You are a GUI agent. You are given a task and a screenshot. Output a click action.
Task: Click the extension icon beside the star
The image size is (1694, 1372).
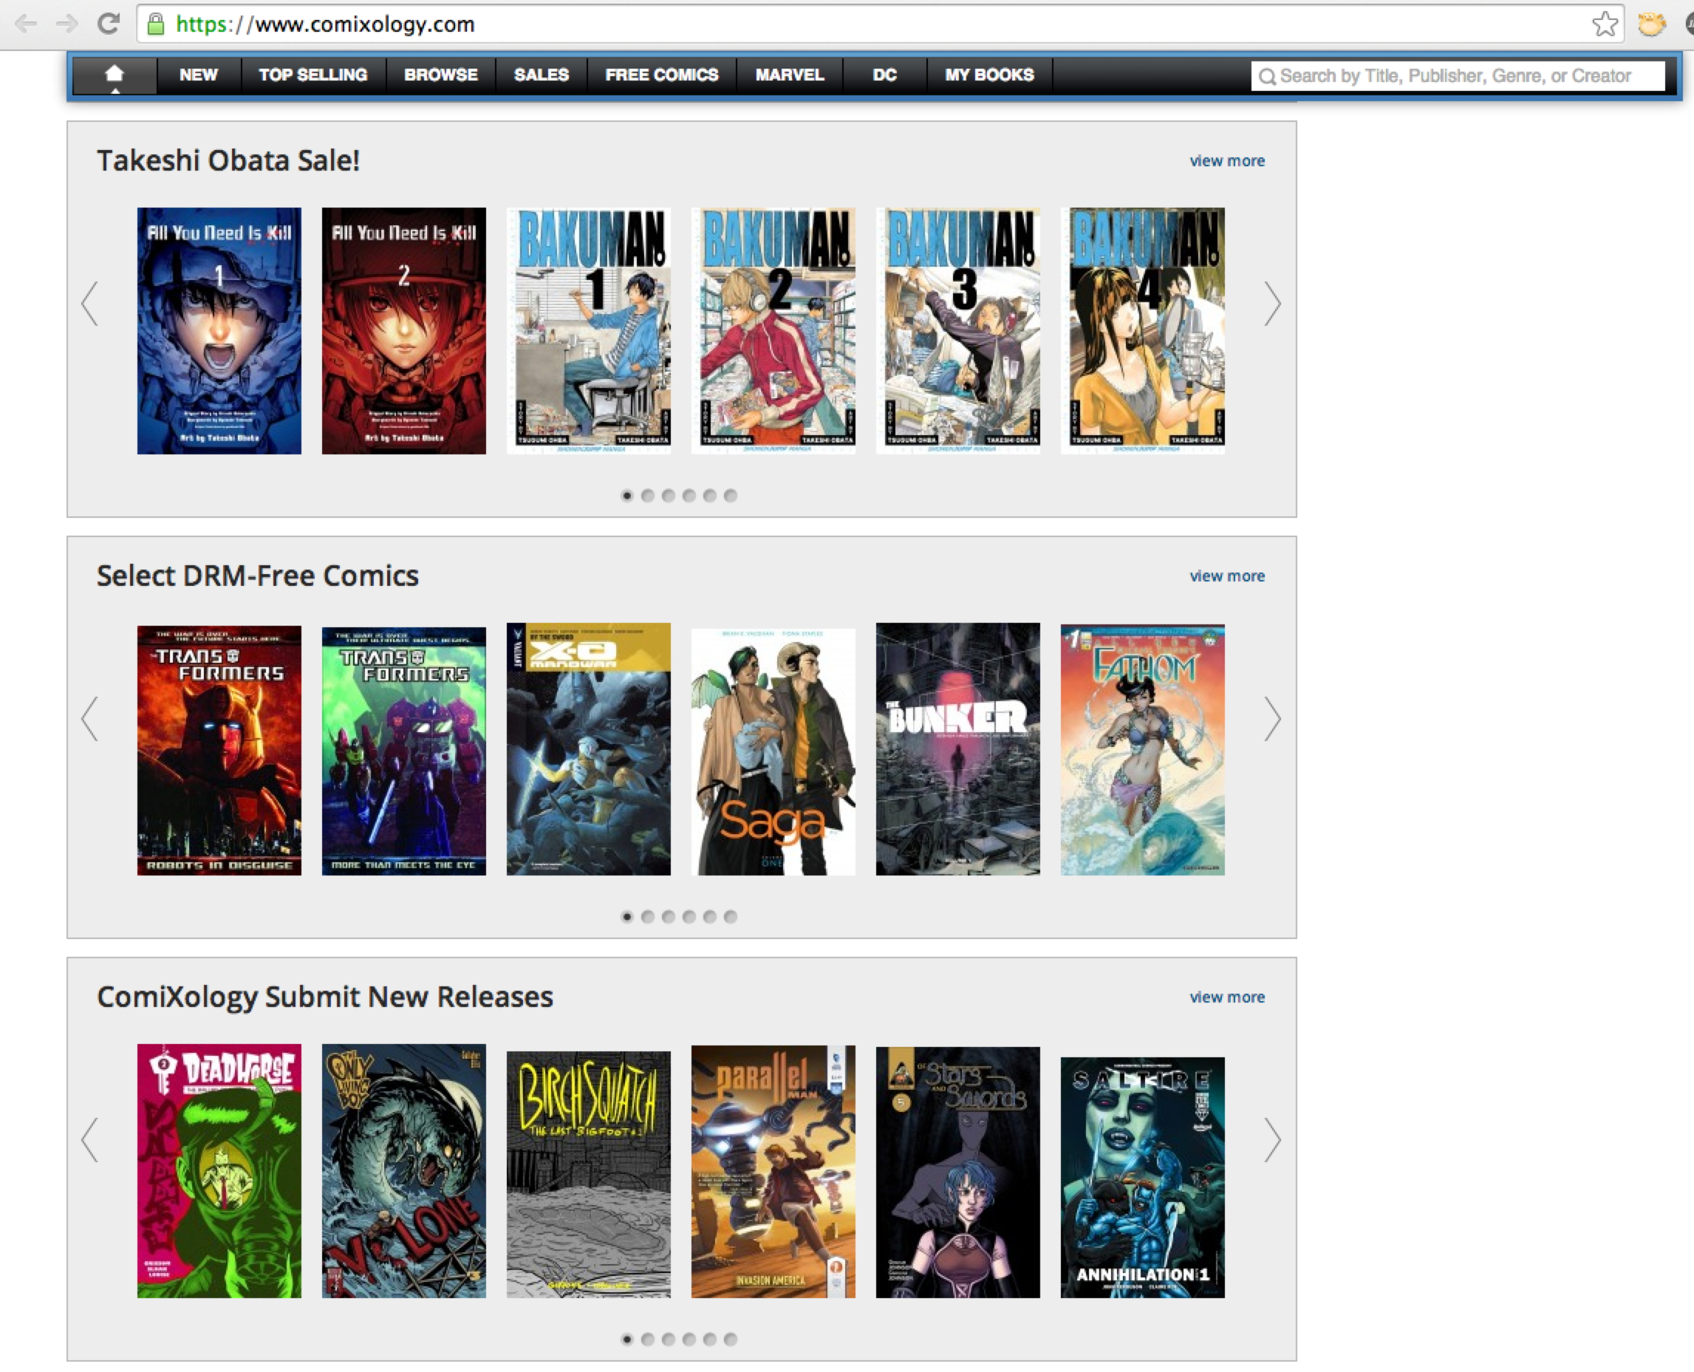coord(1652,24)
